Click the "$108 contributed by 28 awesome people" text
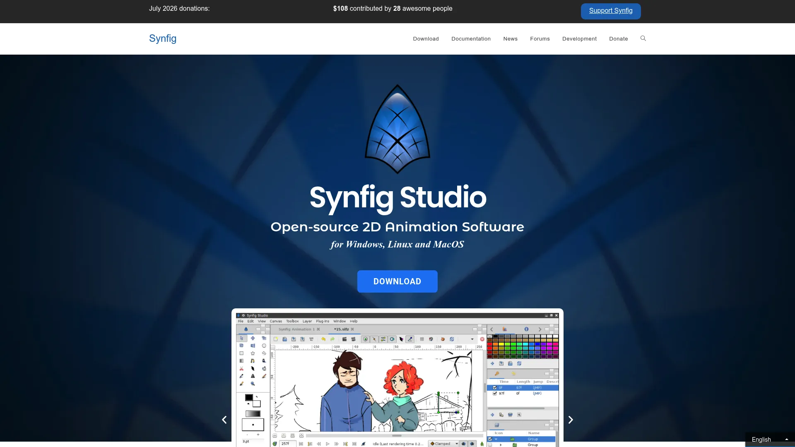The height and width of the screenshot is (447, 795). click(393, 9)
